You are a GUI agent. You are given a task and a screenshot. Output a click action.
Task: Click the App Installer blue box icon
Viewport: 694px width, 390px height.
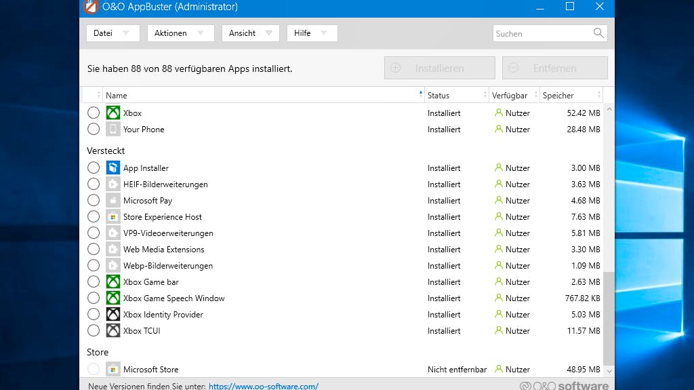[113, 168]
